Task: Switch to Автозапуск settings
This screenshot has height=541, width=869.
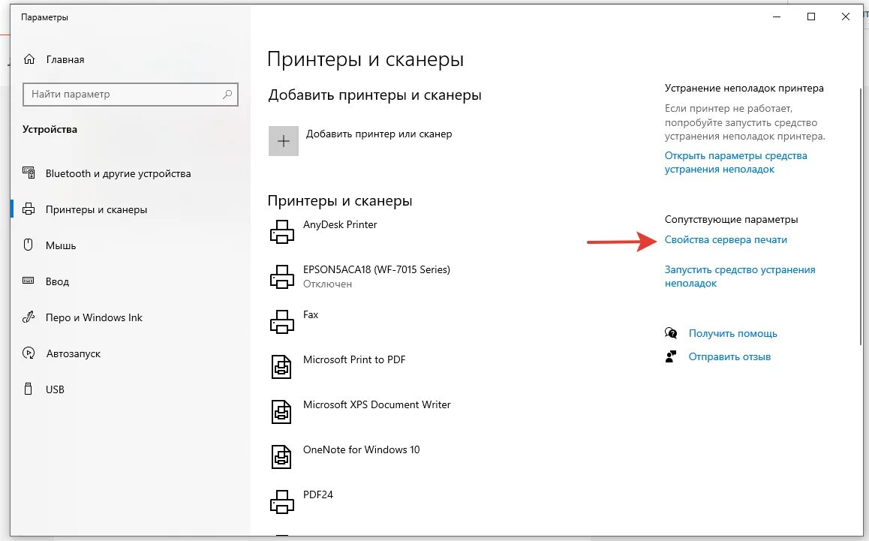Action: coord(73,353)
